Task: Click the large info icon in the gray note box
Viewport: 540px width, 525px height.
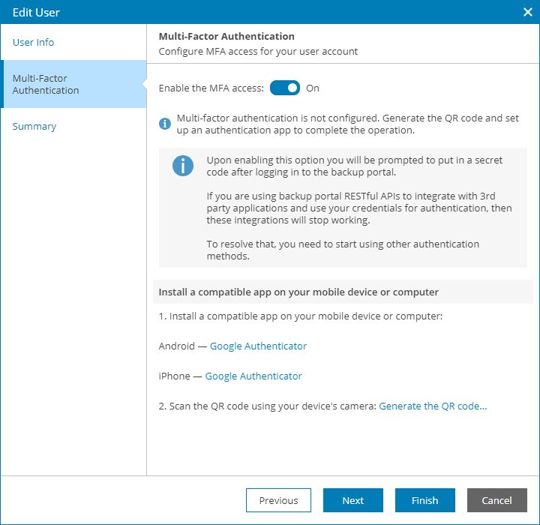Action: [x=183, y=166]
